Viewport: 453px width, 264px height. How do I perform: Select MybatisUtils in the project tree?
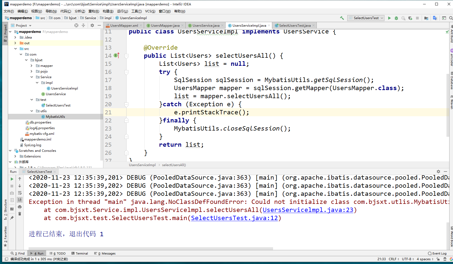(x=55, y=117)
